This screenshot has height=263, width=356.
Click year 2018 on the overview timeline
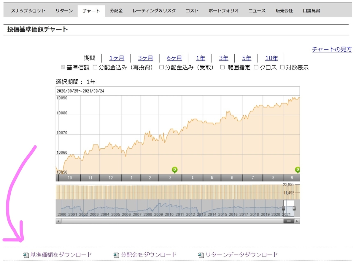(x=255, y=214)
